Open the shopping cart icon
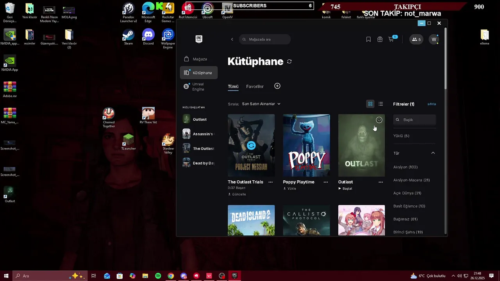Screen dimensions: 500x281 pos(391,39)
